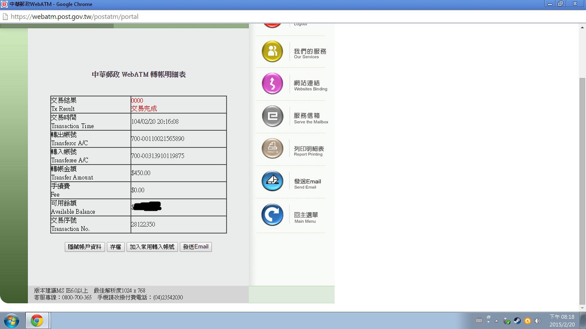Click the 客服專線 0800-700-365 footer text

[x=63, y=297]
